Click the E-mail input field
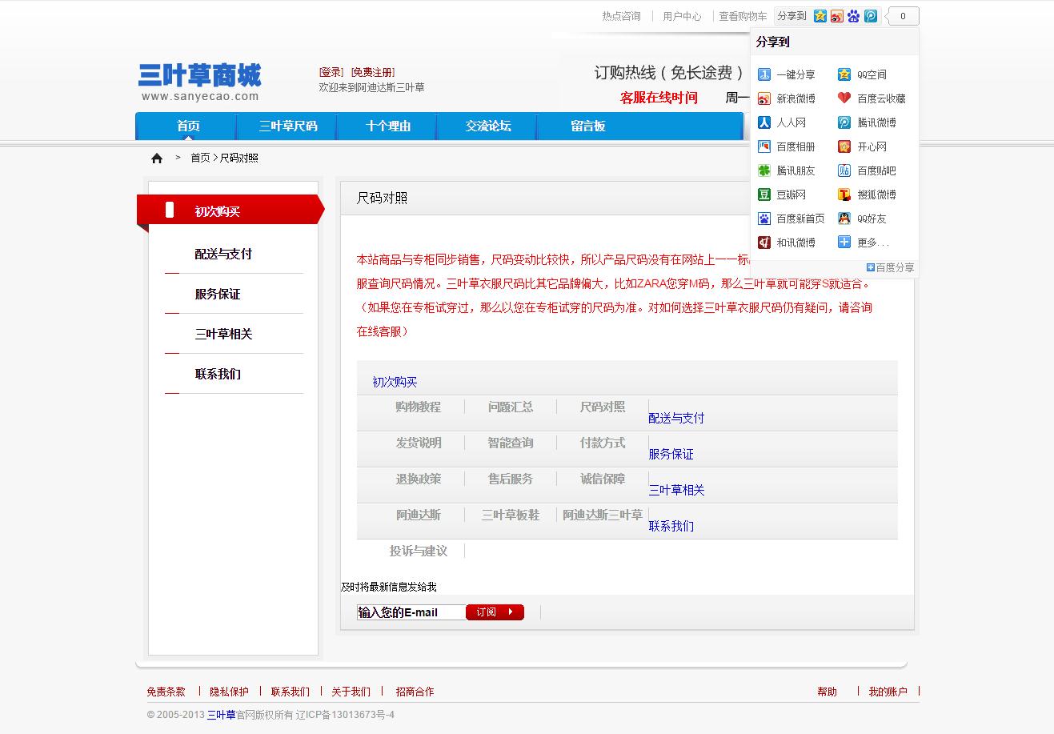Image resolution: width=1054 pixels, height=734 pixels. [411, 612]
